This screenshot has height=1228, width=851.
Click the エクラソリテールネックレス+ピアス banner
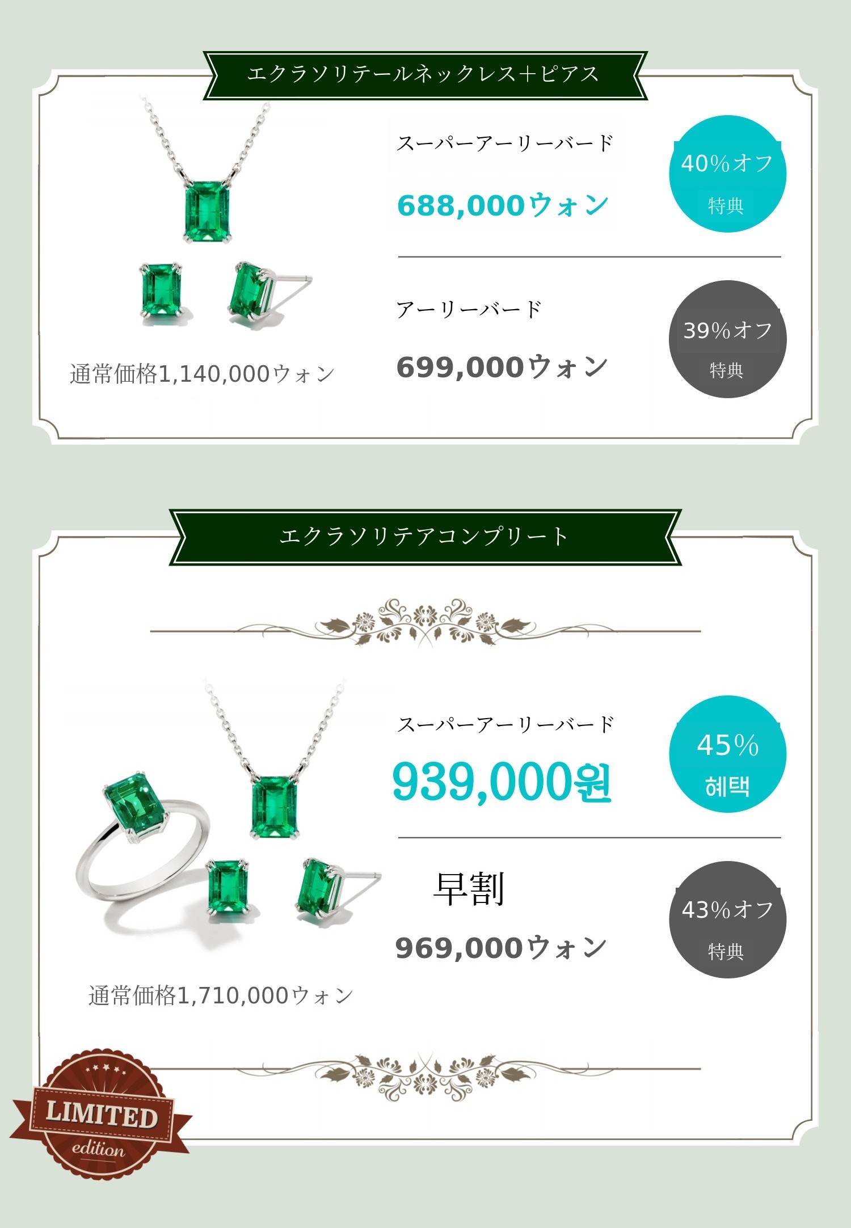pos(424,75)
